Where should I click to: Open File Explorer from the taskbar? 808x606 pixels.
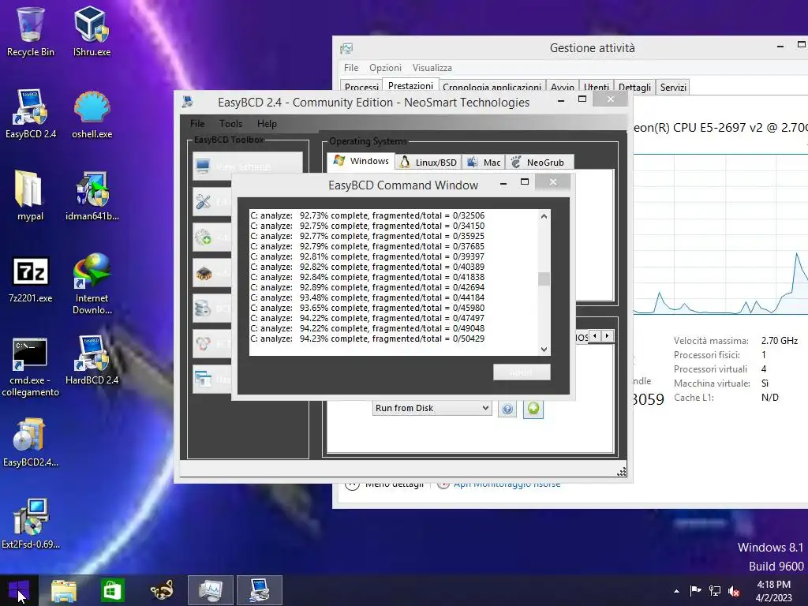(64, 590)
